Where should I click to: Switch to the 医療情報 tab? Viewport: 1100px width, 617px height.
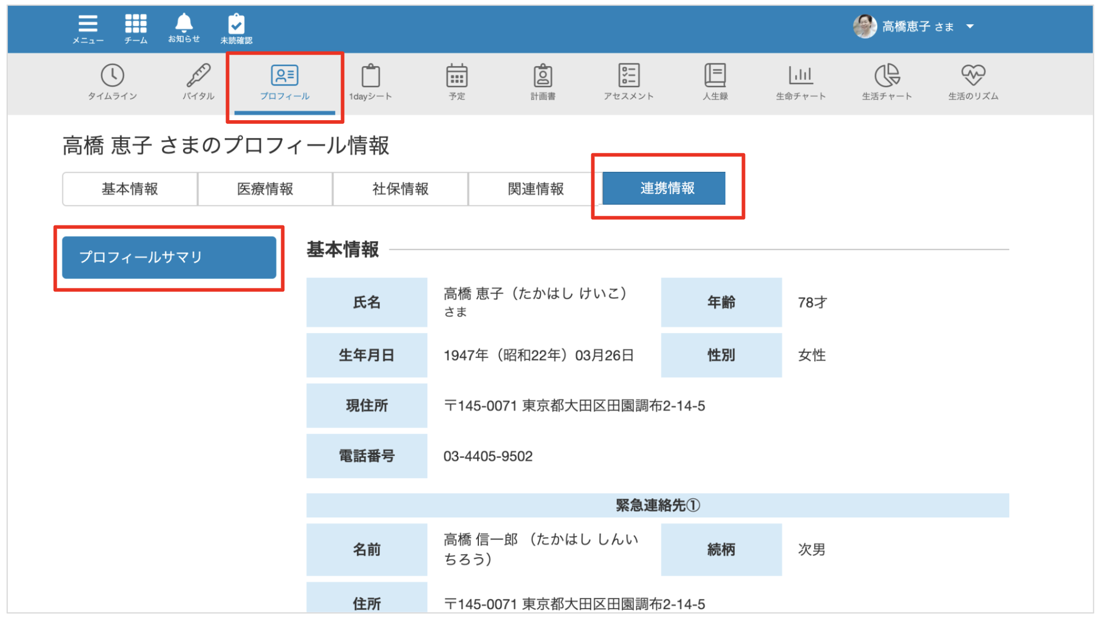(x=265, y=189)
